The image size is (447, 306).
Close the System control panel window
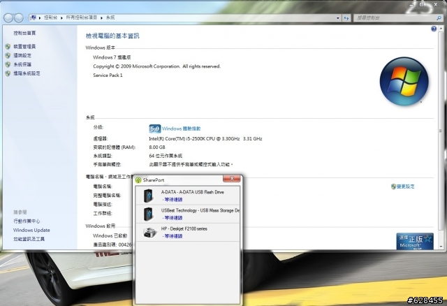[436, 4]
